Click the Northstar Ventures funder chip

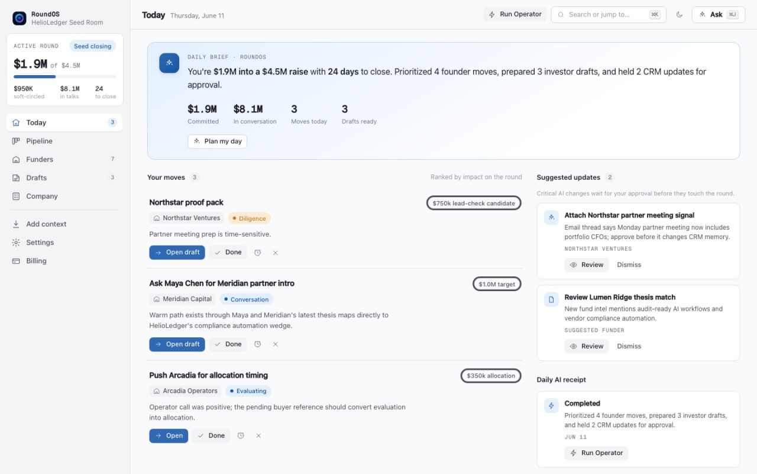click(187, 218)
